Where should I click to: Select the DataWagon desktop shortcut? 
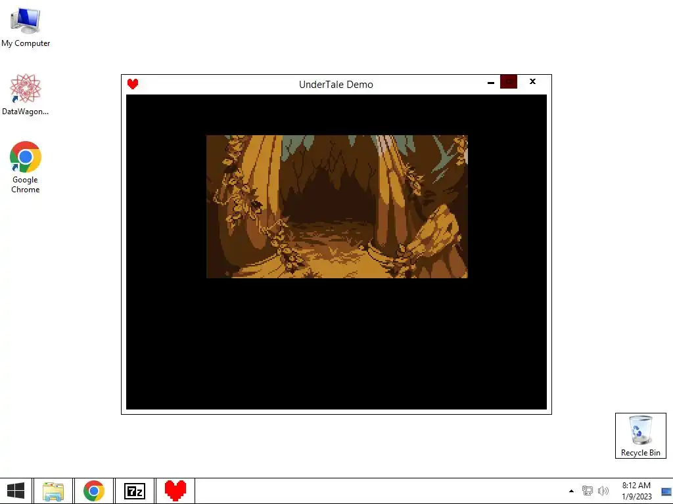click(x=26, y=94)
